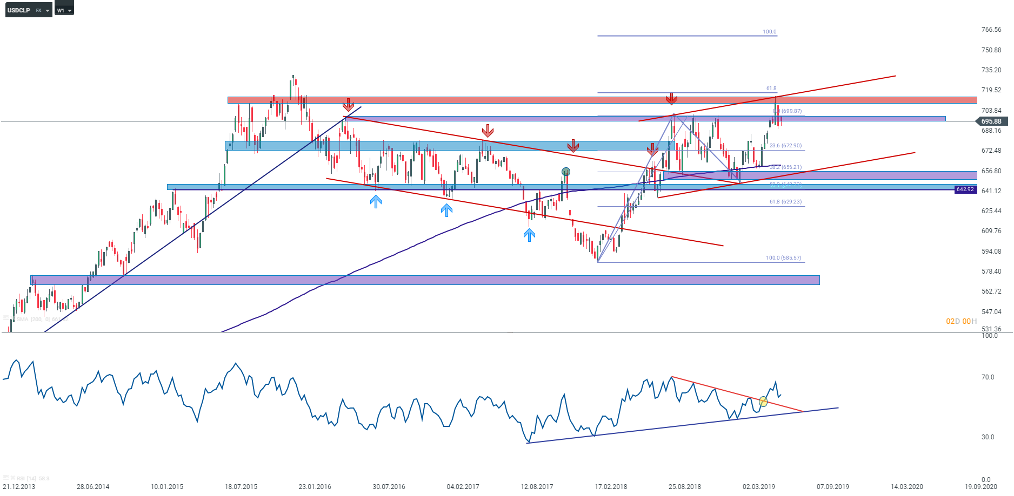The width and height of the screenshot is (1014, 496).
Task: Click the RSI axis level 30.0
Action: (x=988, y=437)
